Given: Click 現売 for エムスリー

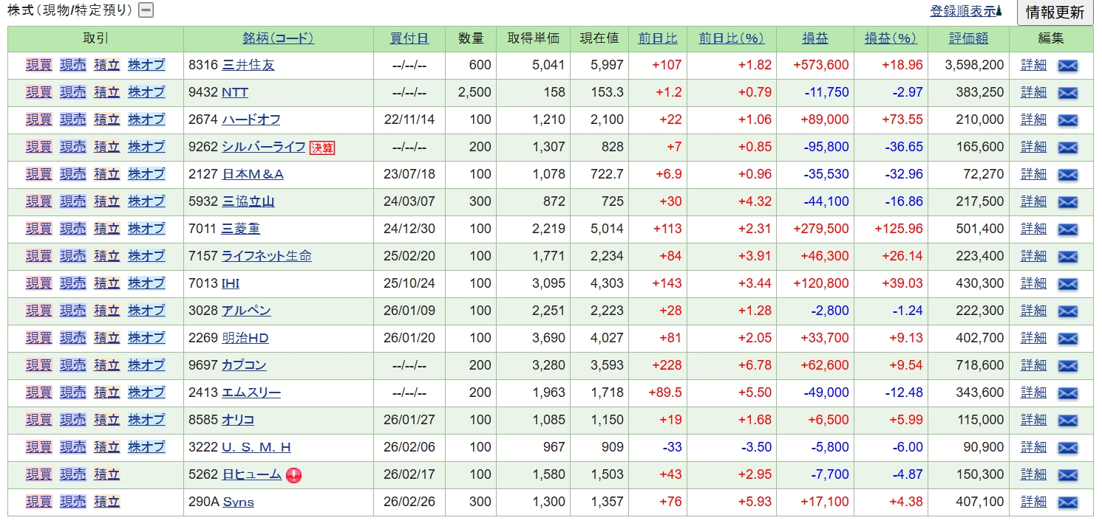Looking at the screenshot, I should (x=73, y=393).
